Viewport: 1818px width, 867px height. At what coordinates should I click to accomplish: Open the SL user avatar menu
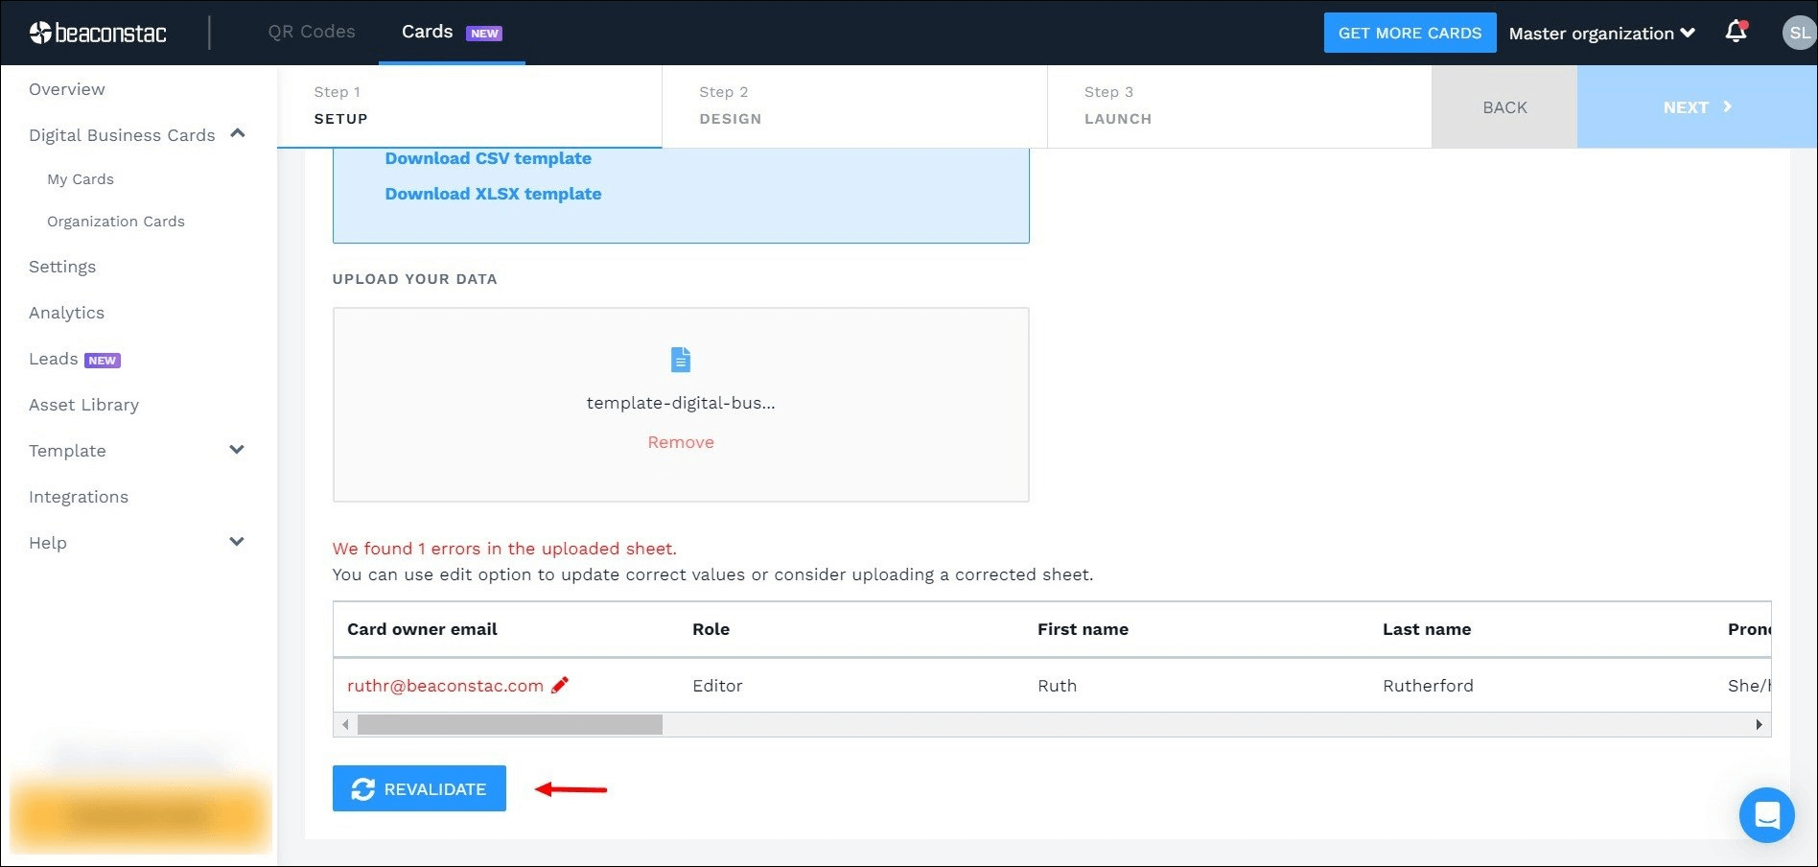point(1799,33)
